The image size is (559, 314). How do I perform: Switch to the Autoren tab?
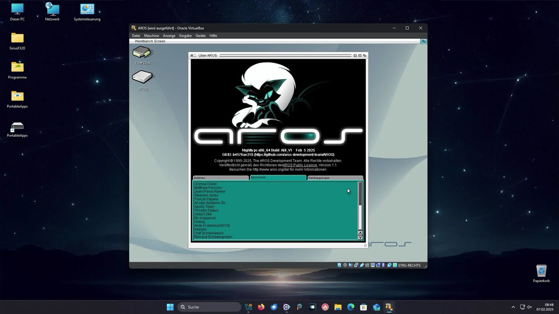(x=221, y=178)
